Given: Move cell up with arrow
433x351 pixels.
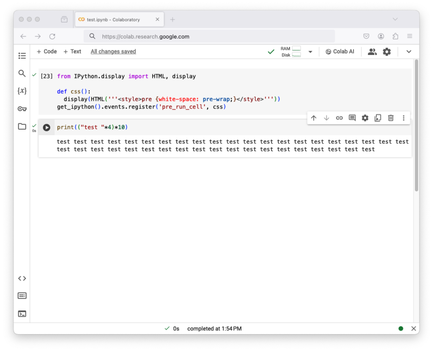Looking at the screenshot, I should tap(313, 118).
